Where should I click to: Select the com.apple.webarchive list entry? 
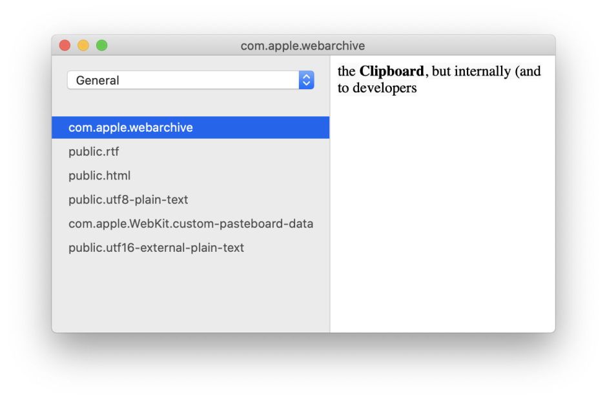[130, 128]
